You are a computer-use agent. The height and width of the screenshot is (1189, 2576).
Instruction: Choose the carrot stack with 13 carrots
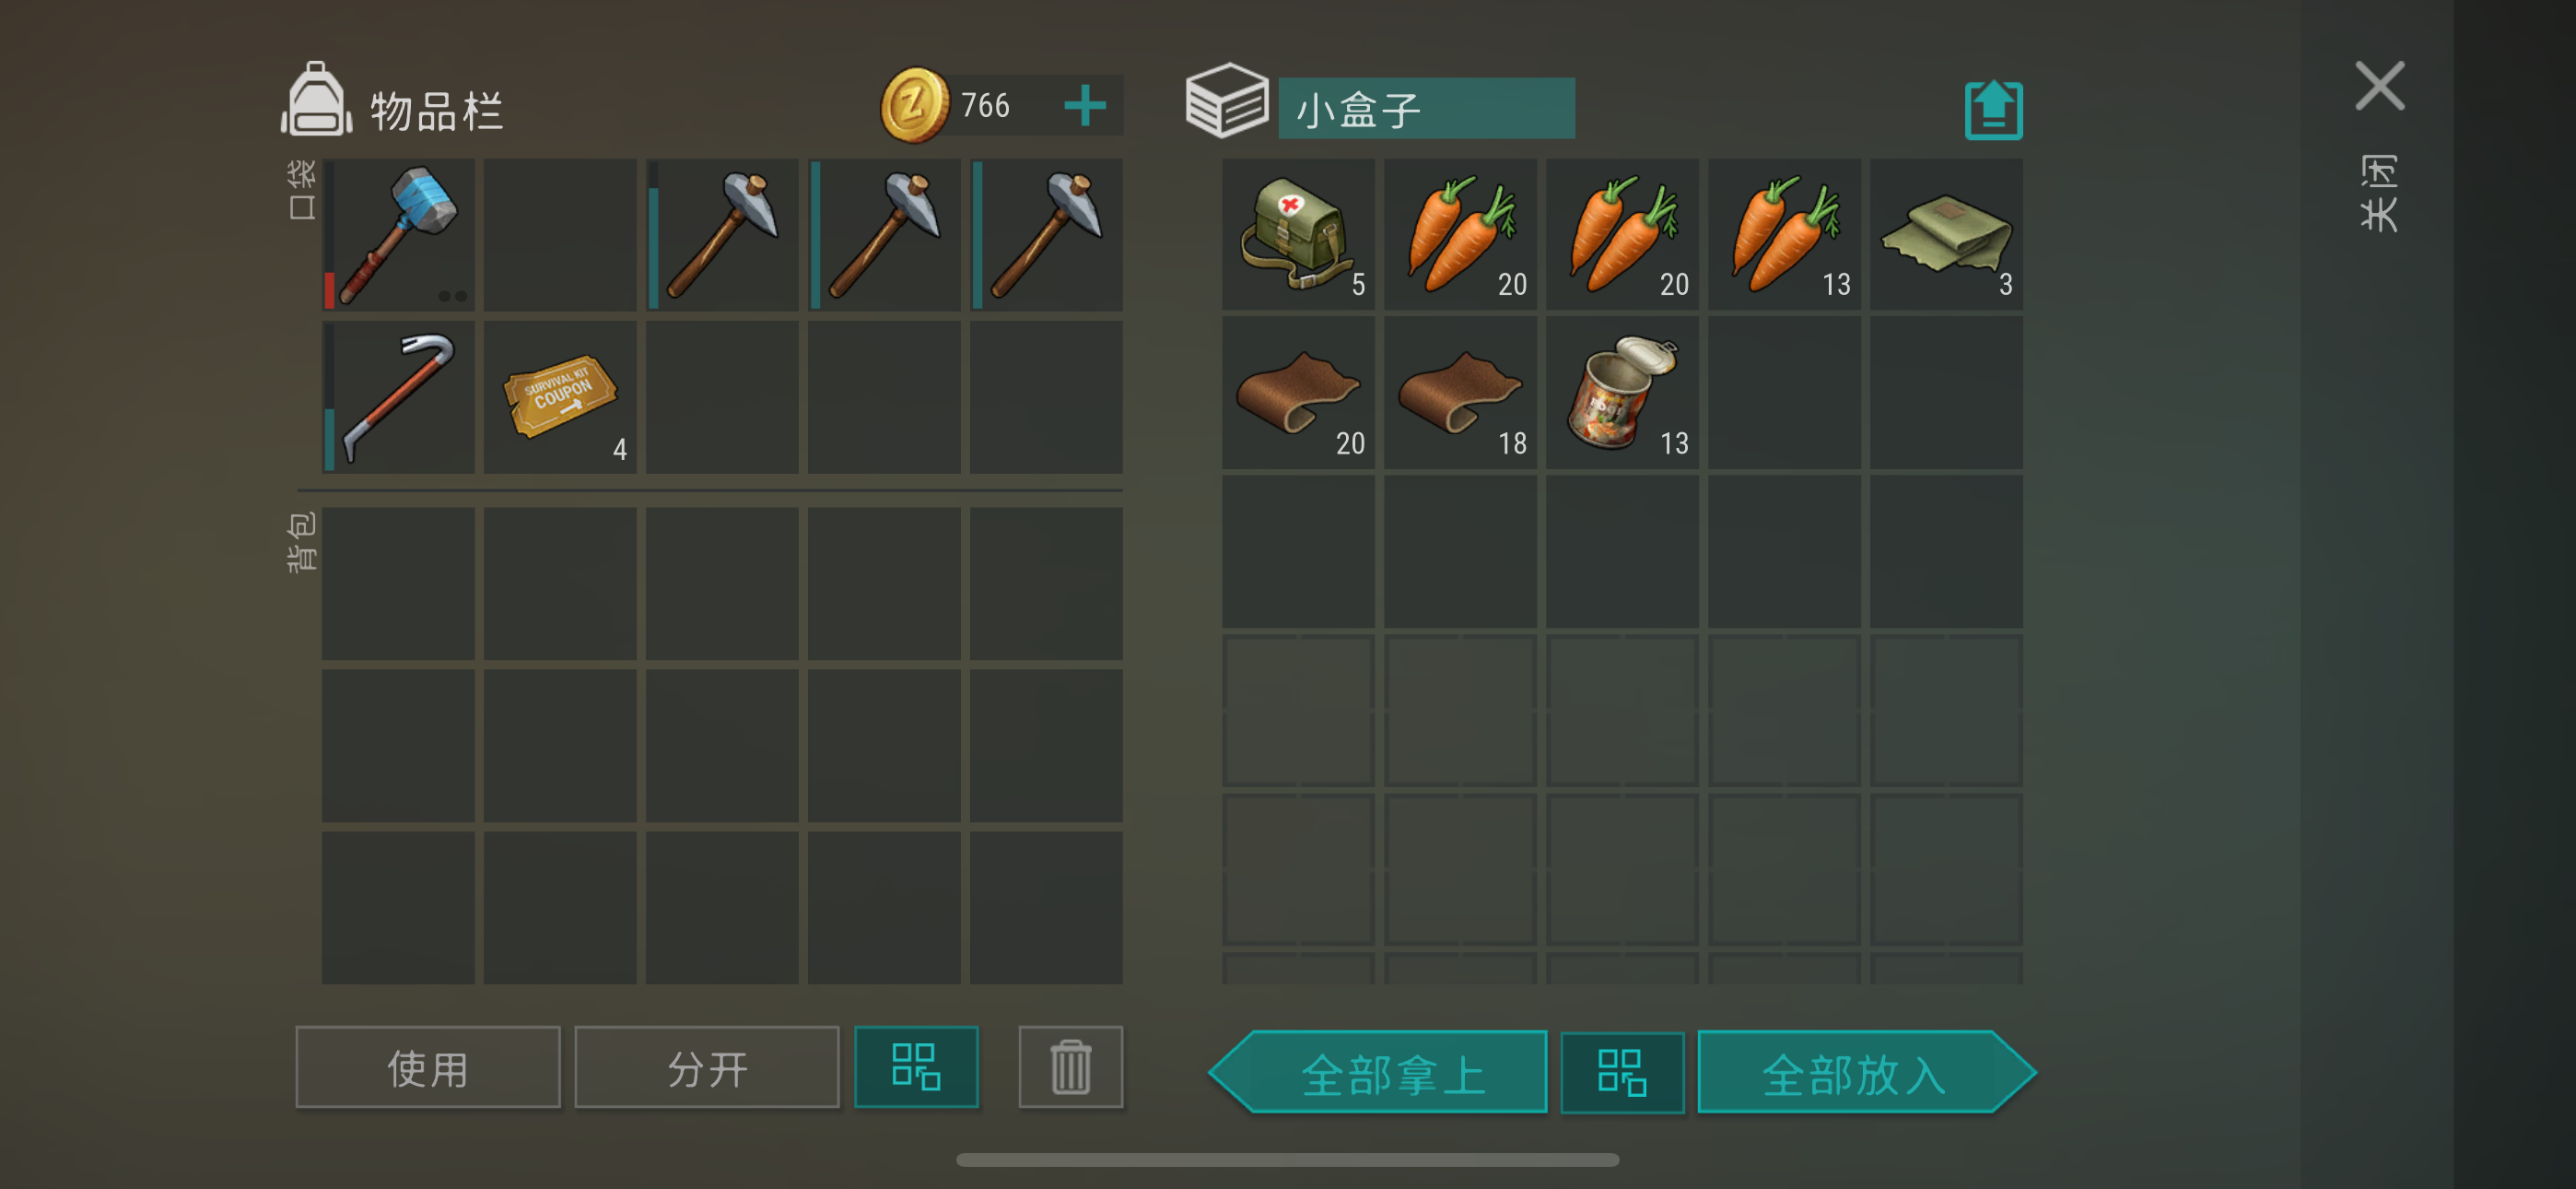point(1784,233)
